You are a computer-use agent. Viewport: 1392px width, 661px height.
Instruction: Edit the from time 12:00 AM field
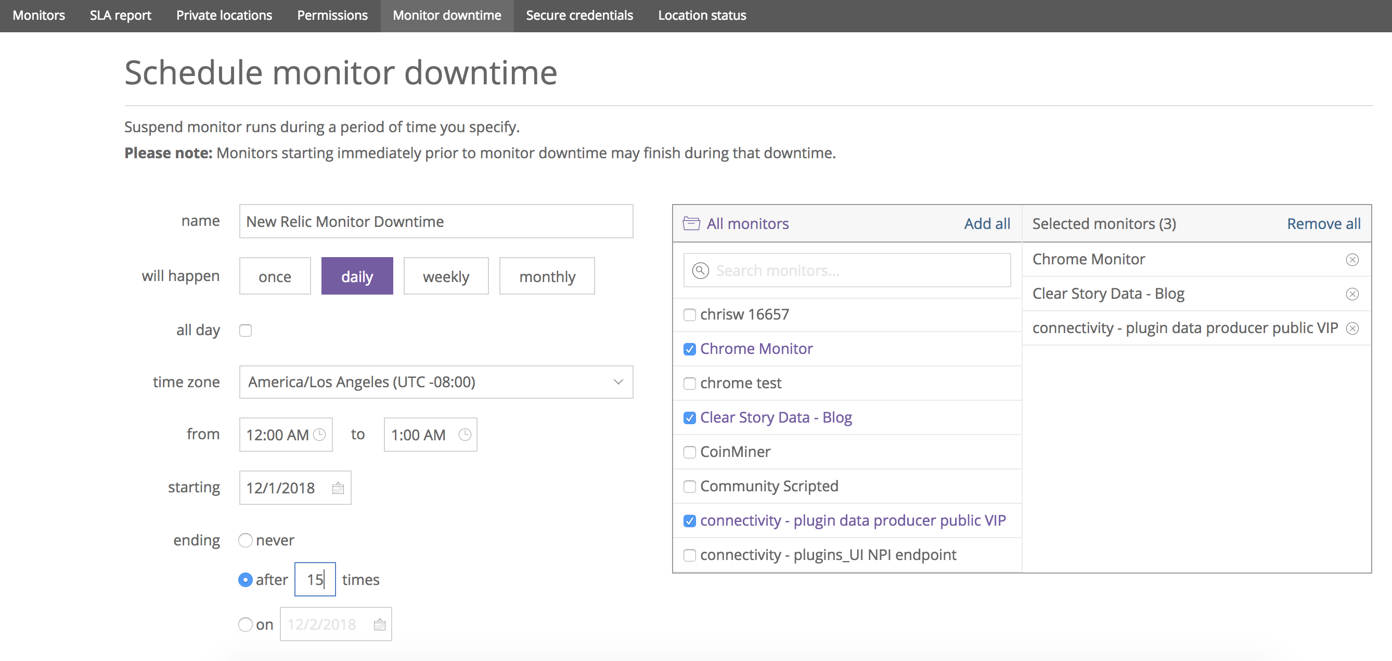286,435
